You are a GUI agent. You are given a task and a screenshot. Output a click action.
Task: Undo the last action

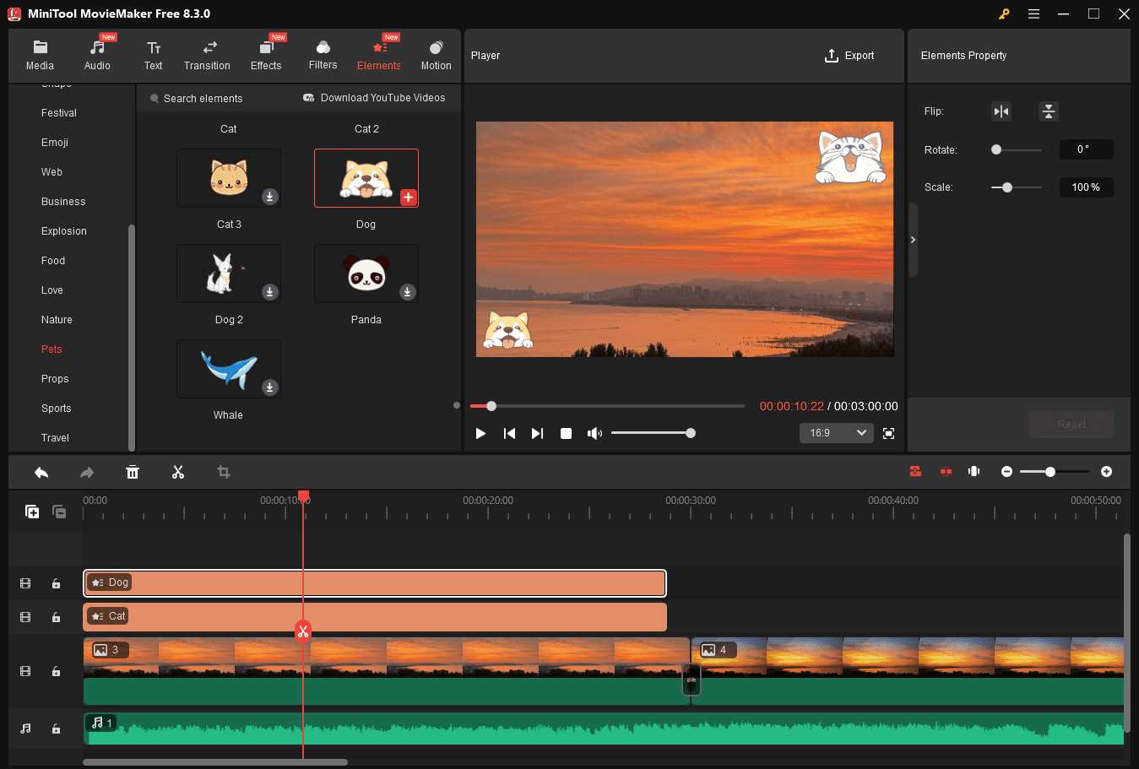(x=41, y=472)
